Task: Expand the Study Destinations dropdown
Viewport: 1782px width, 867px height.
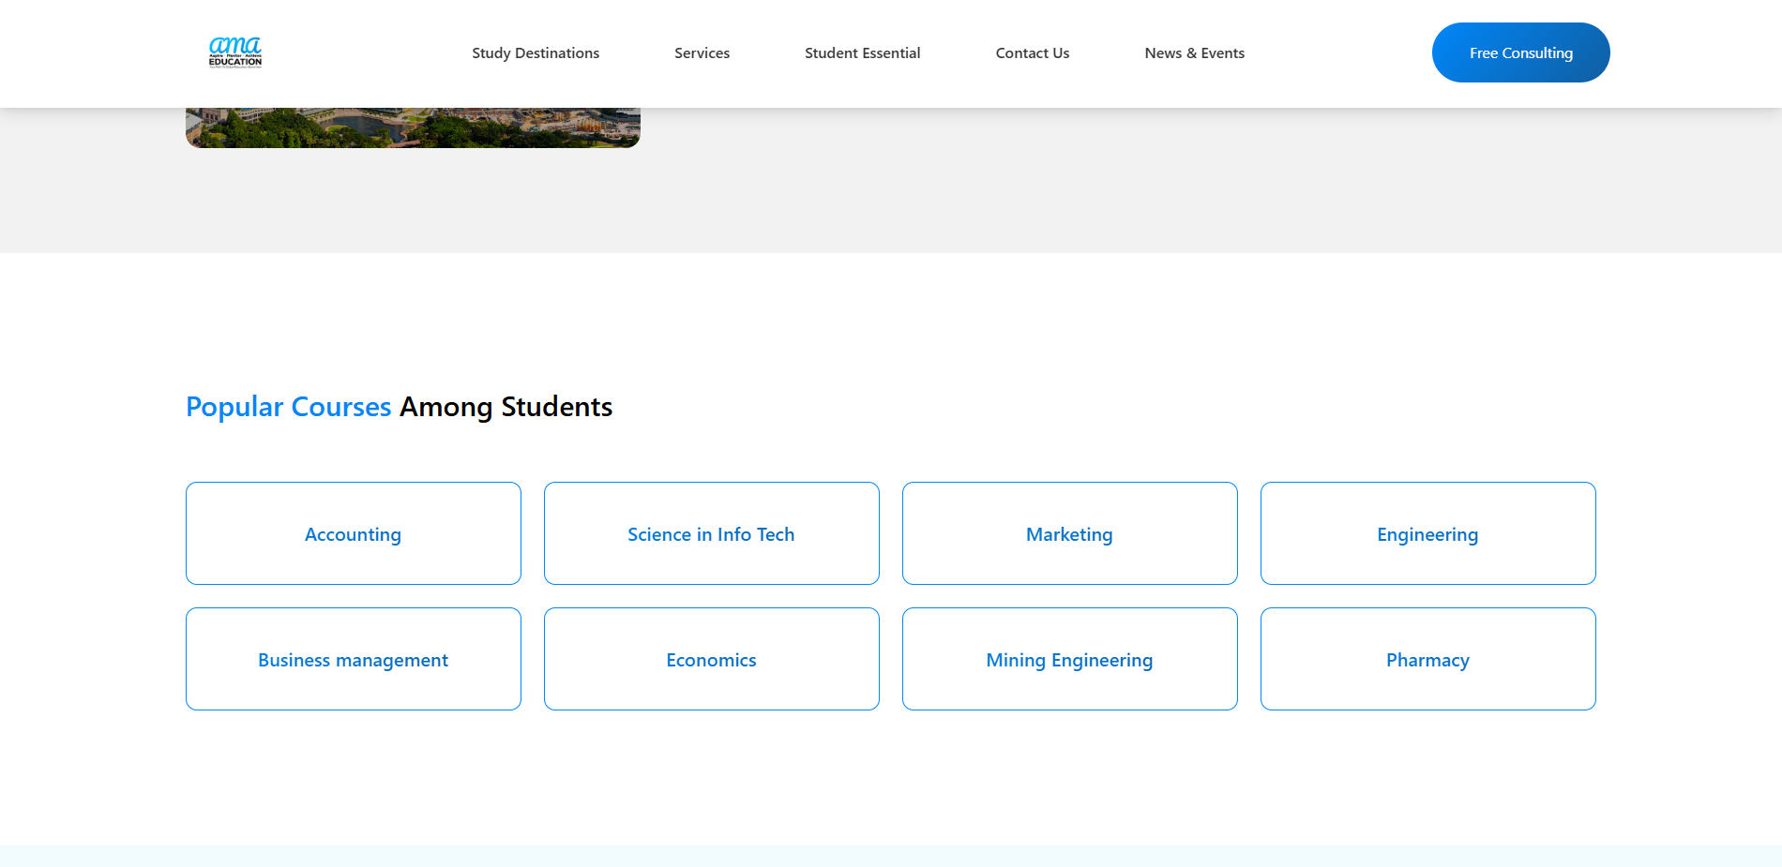Action: tap(536, 52)
